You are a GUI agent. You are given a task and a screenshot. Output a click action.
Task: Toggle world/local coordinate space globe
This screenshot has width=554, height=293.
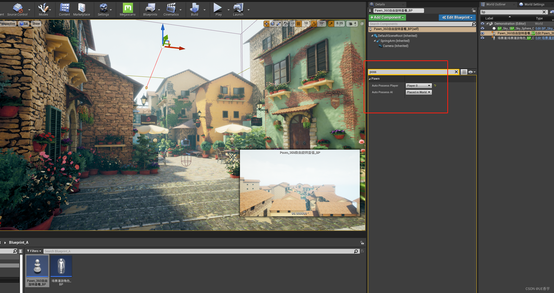285,24
